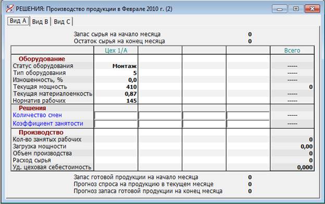Click the Количество смен label
325x204 pixels.
[37, 115]
